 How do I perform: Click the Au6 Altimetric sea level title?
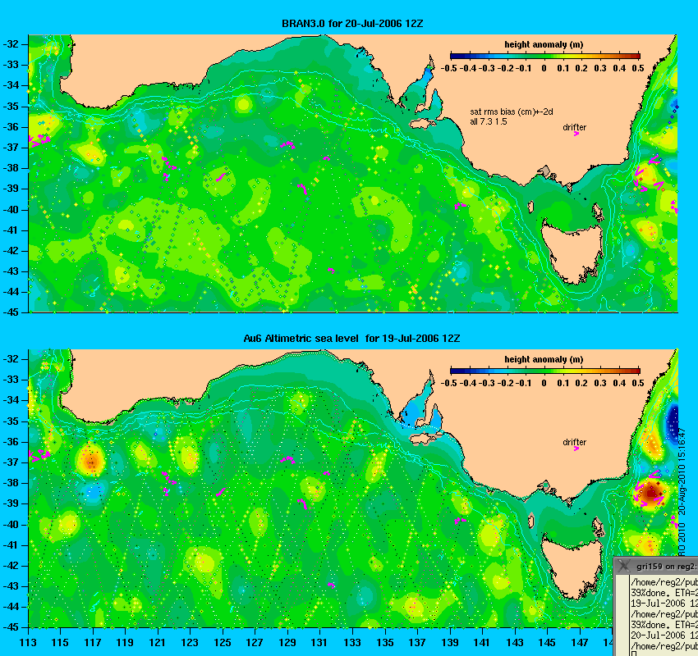click(x=351, y=338)
